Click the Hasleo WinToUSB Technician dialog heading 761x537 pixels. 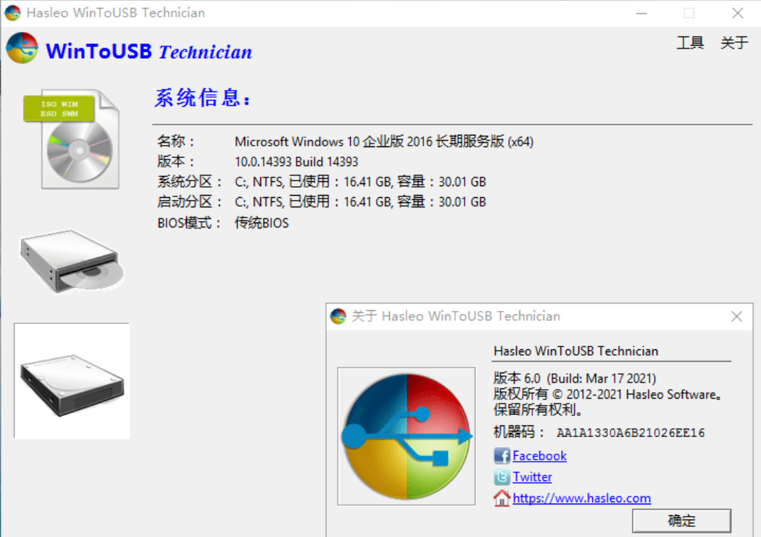pyautogui.click(x=575, y=351)
